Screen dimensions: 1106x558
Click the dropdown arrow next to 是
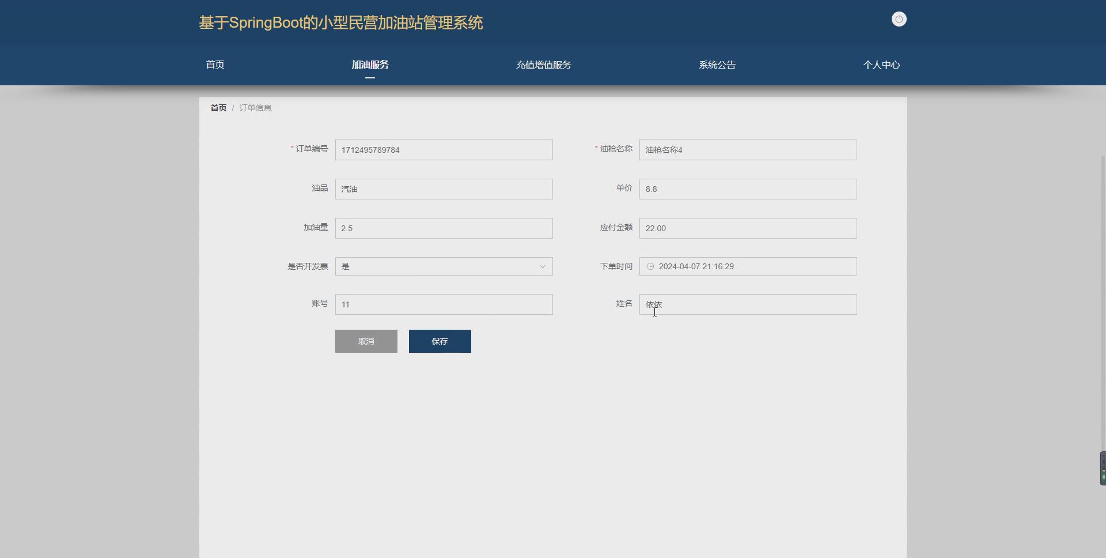pyautogui.click(x=542, y=266)
